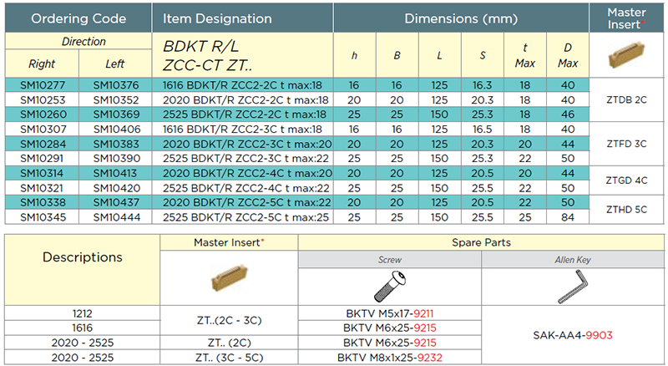Click the Spare Parts heading
The width and height of the screenshot is (668, 366).
click(481, 242)
